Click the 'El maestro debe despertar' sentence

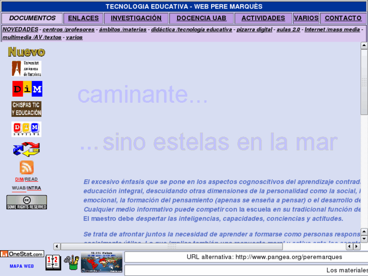(213, 219)
